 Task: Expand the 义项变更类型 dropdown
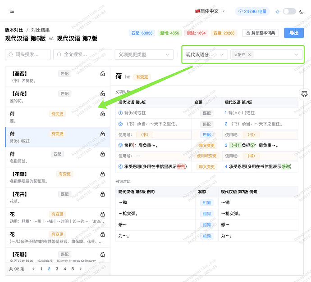click(x=144, y=54)
